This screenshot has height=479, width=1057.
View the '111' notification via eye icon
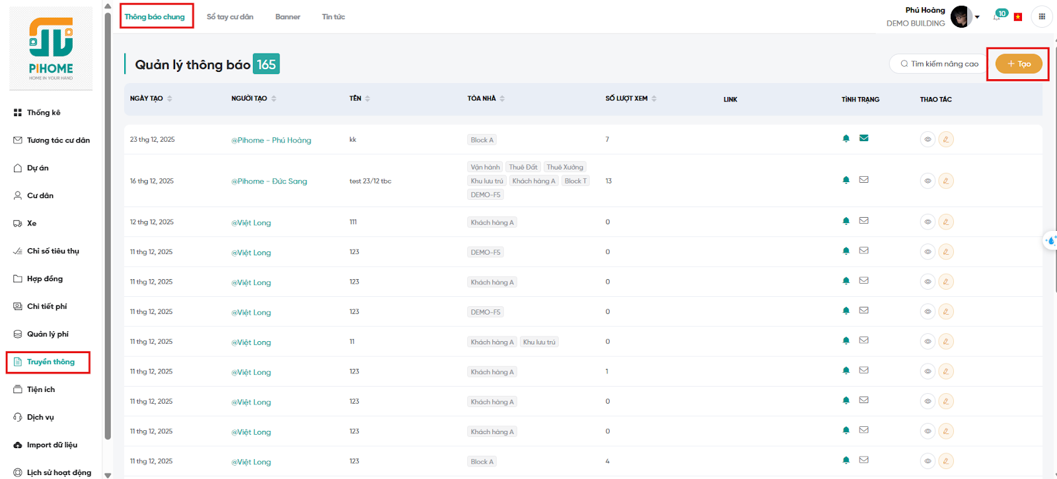928,222
